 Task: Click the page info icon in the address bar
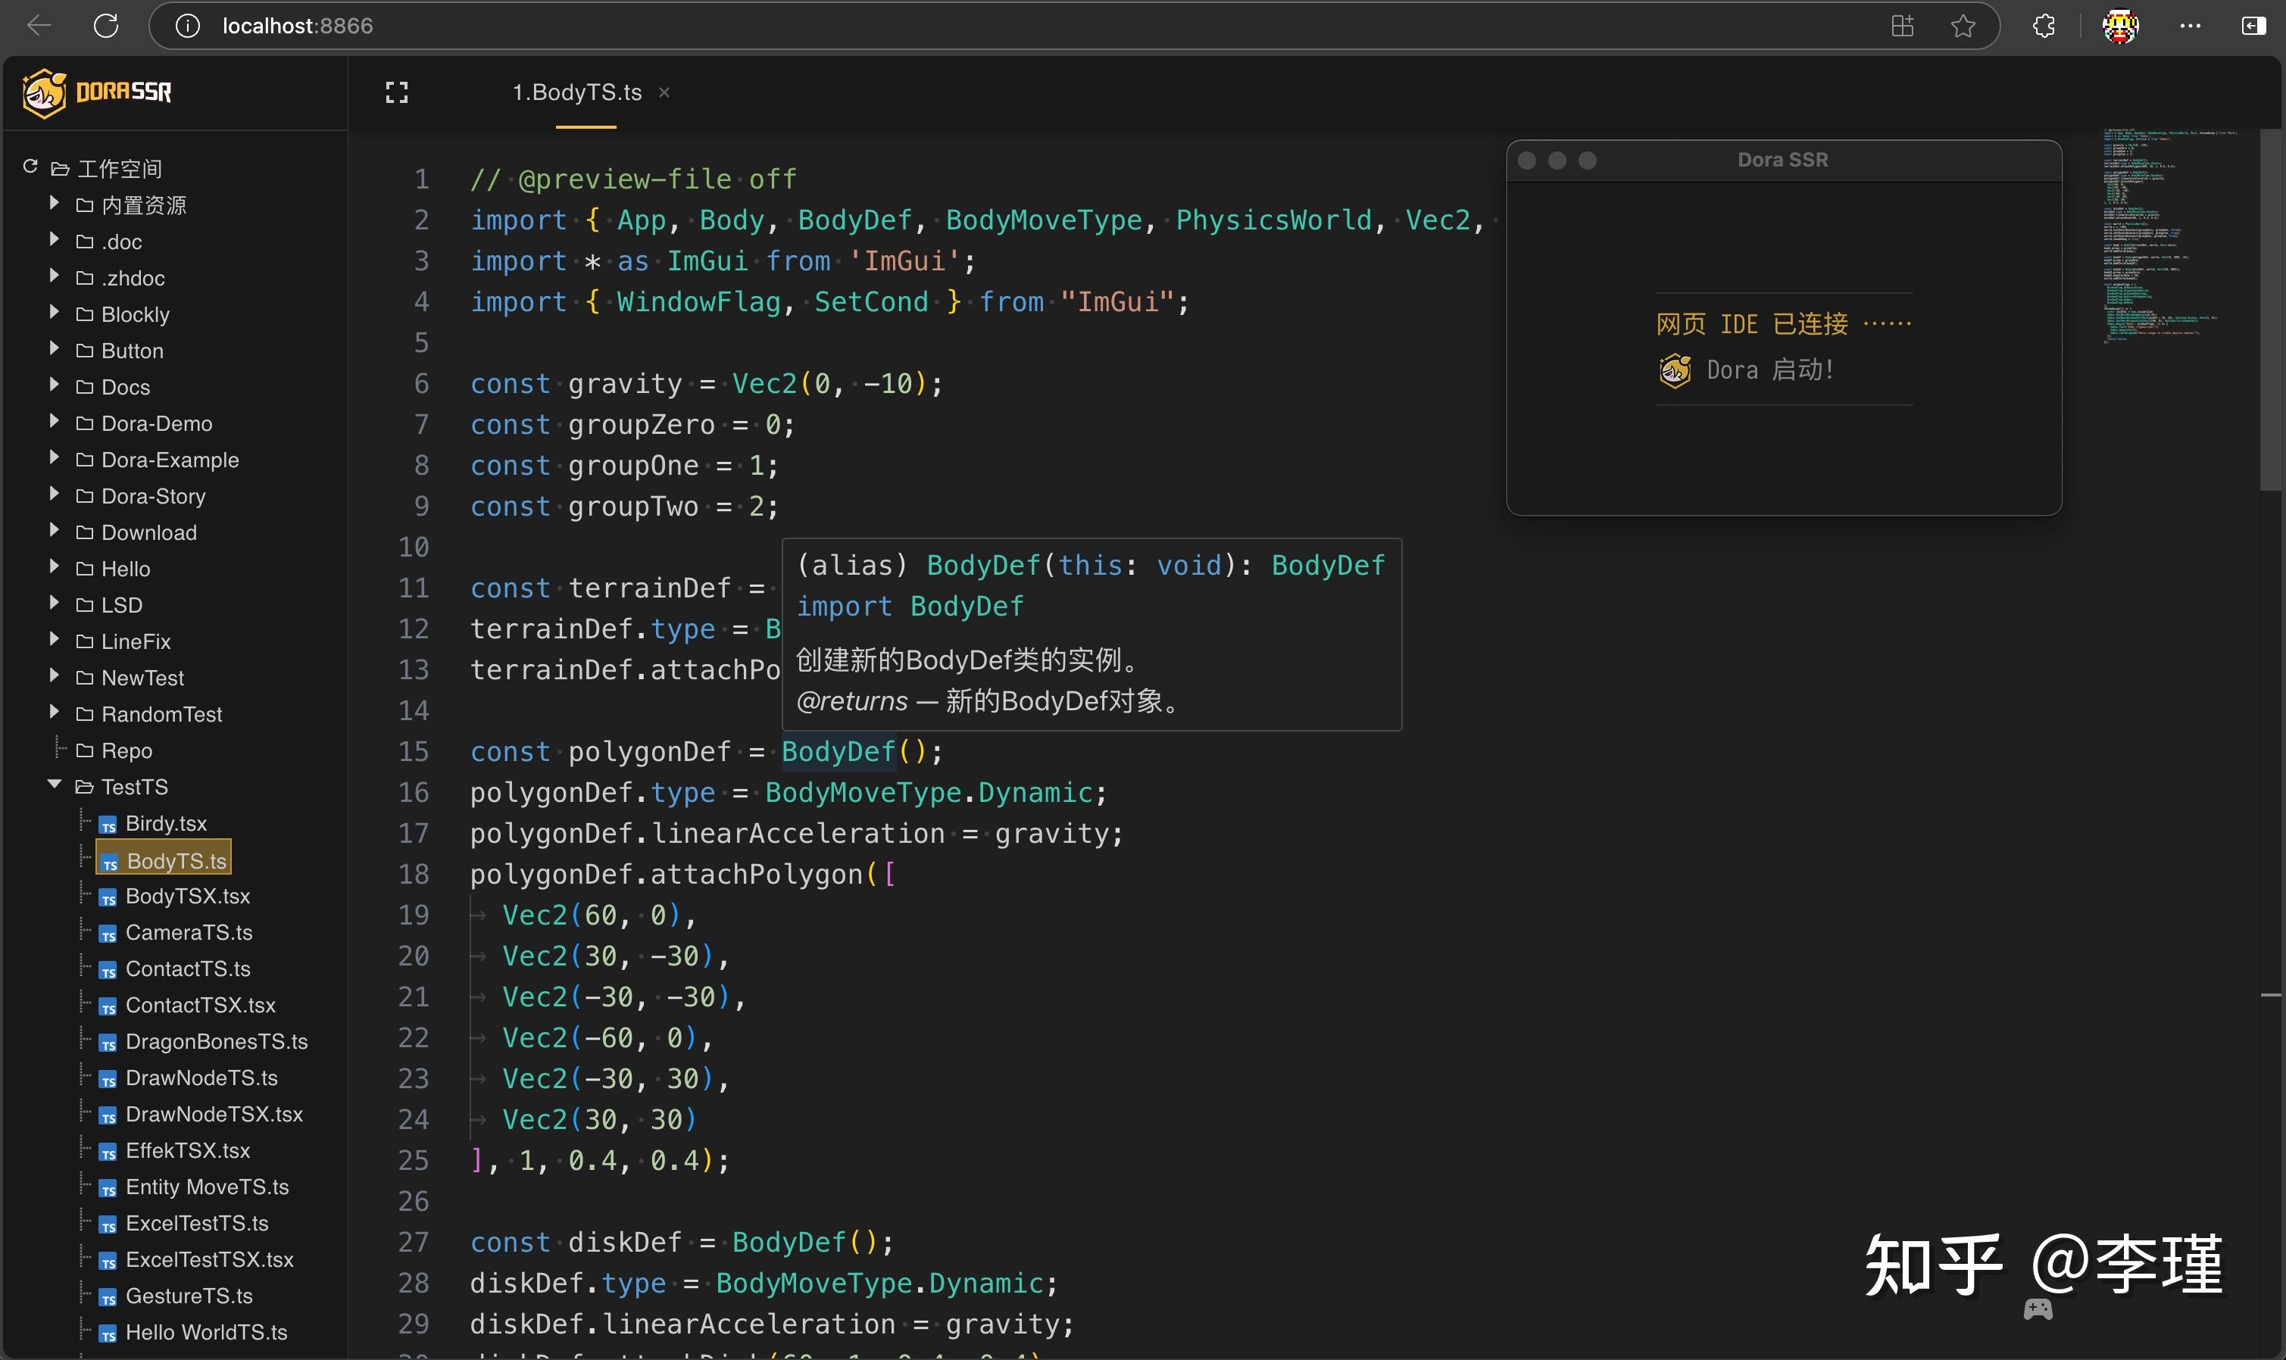(x=188, y=25)
